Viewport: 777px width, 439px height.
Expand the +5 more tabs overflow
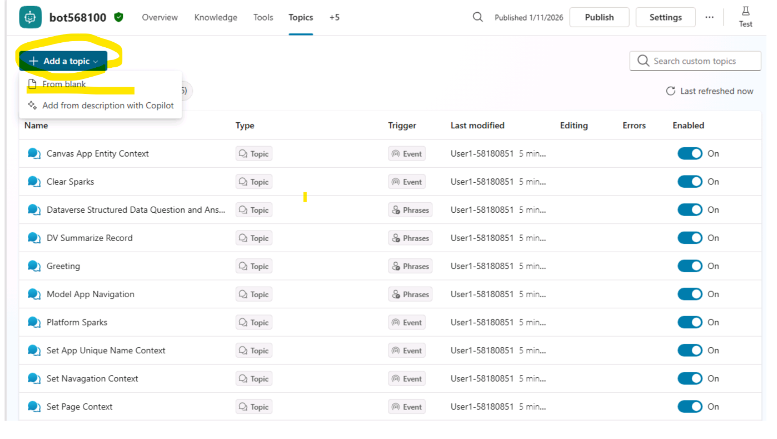click(334, 17)
